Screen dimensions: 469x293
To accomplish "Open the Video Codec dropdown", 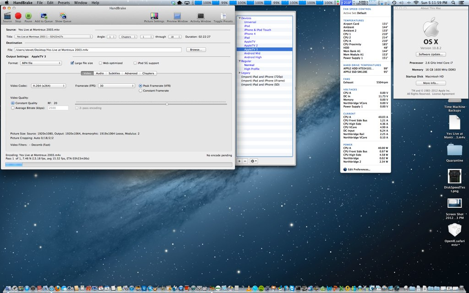I will pyautogui.click(x=49, y=86).
